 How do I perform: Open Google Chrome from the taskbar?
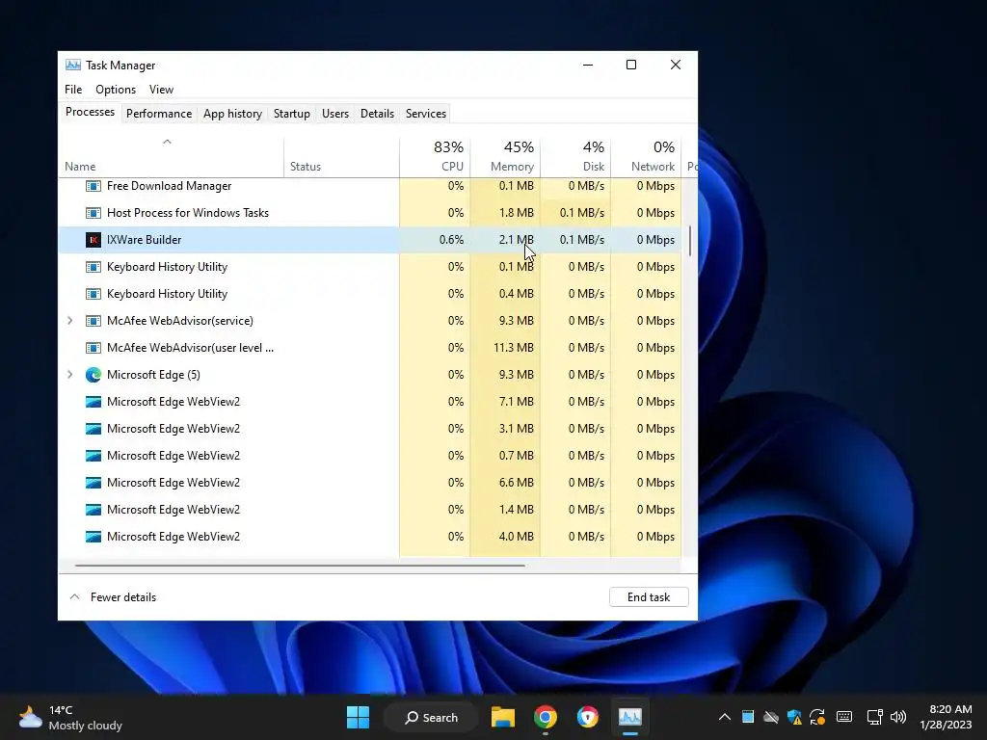tap(546, 717)
